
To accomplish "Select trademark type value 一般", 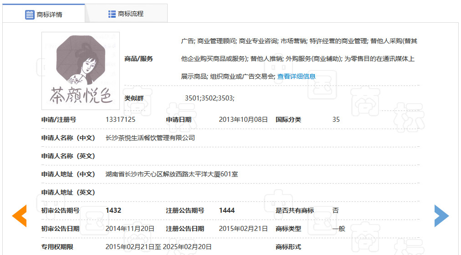I will point(339,229).
